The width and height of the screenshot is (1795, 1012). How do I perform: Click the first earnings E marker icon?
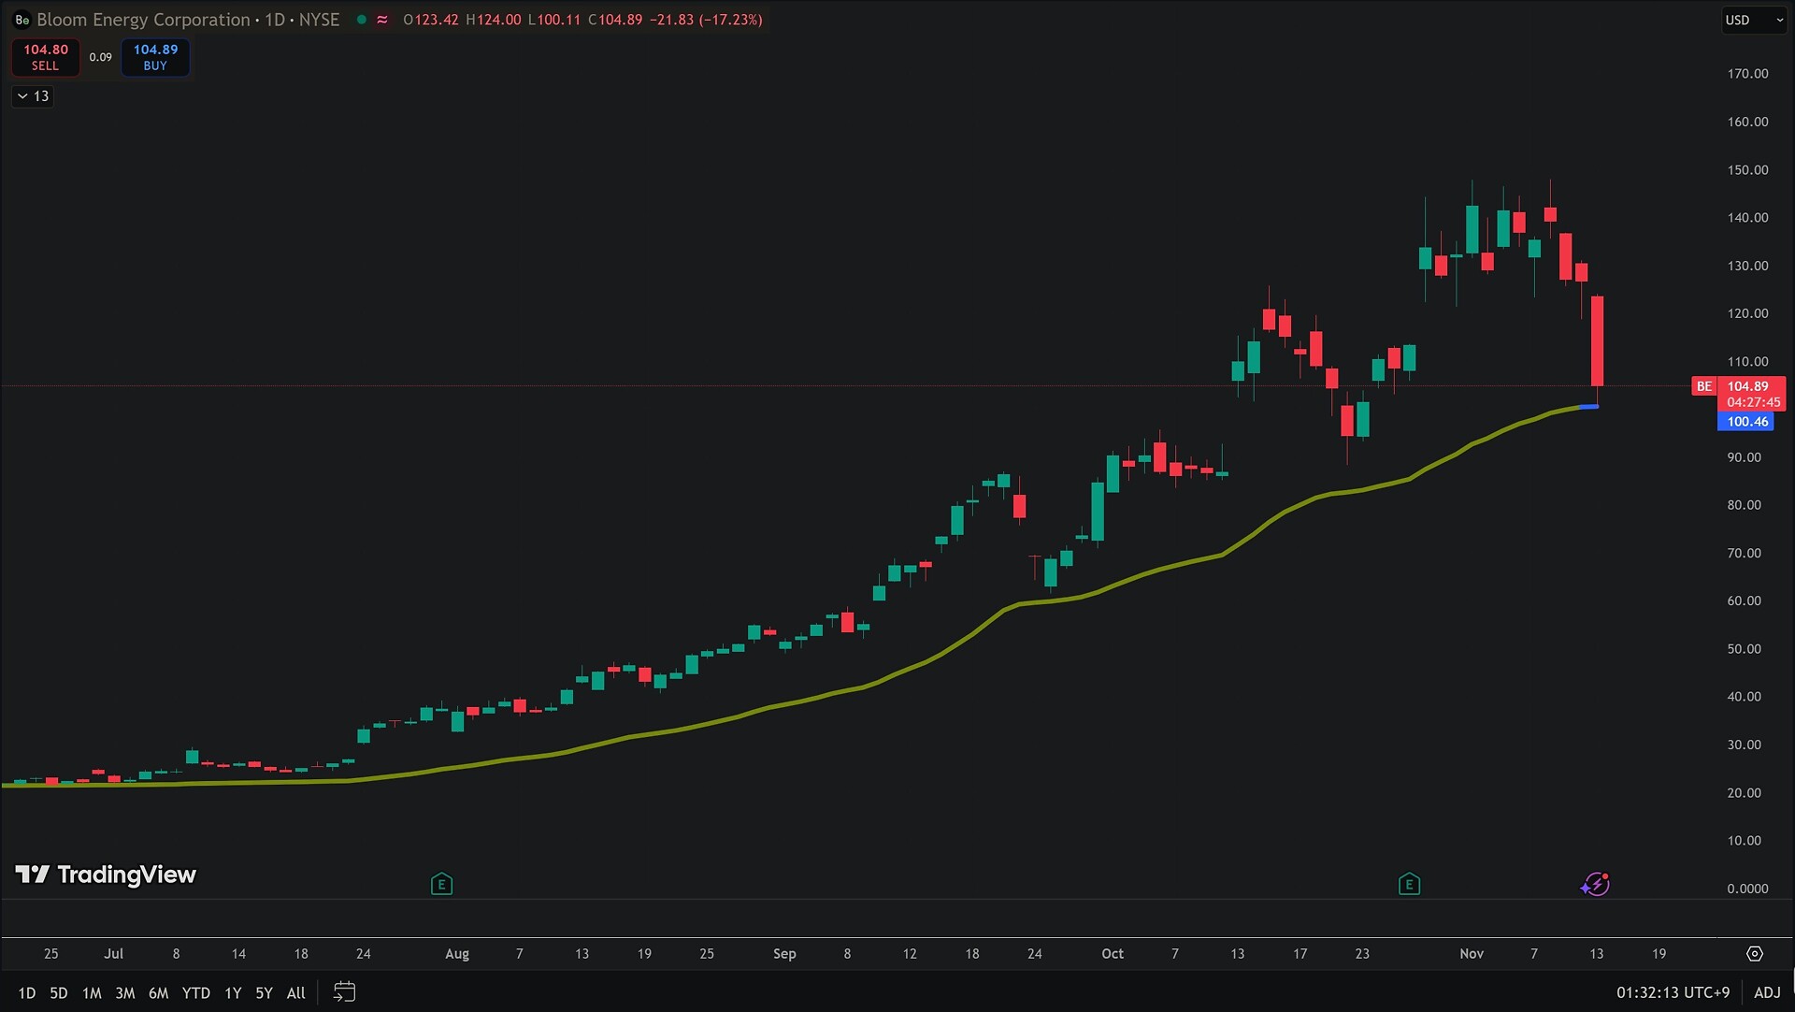[x=441, y=884]
